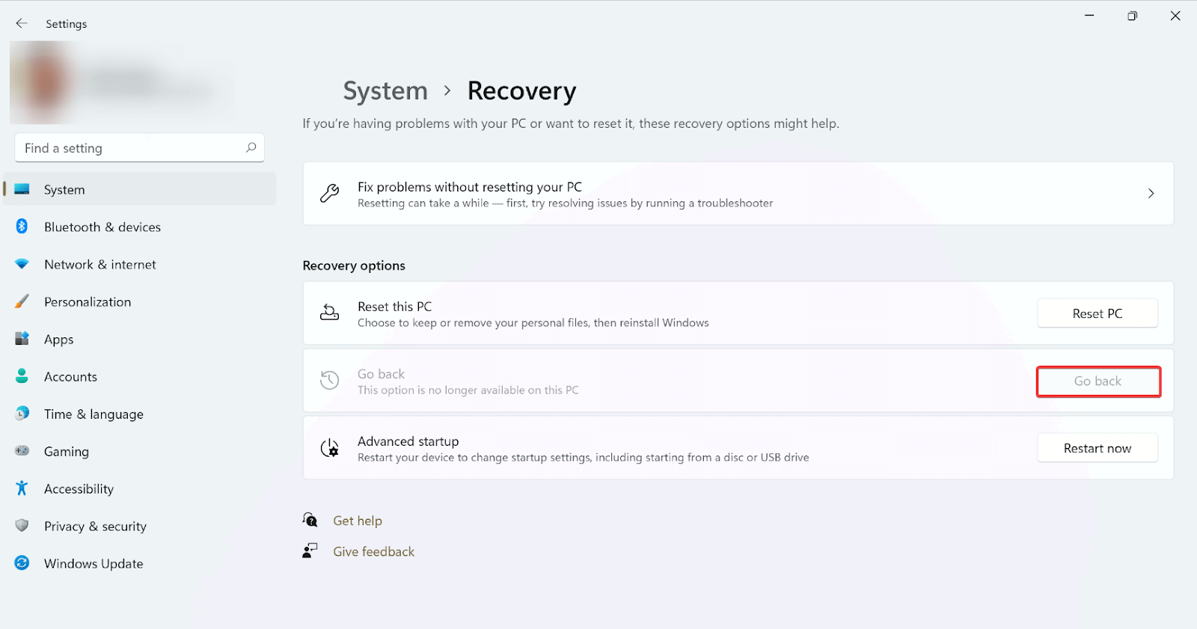The image size is (1197, 629).
Task: Expand the Fix problems troubleshooter row chevron
Action: tap(1150, 193)
